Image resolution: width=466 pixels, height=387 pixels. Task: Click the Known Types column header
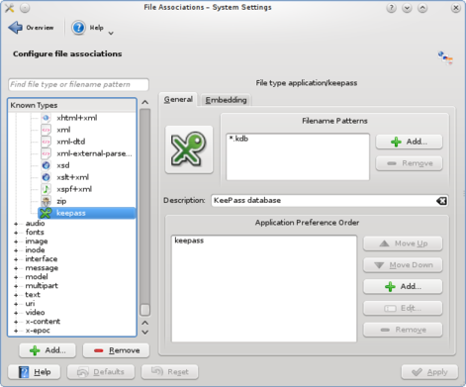tap(72, 105)
